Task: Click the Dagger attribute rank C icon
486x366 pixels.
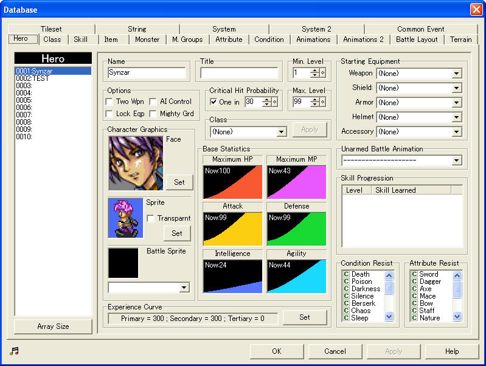Action: click(414, 281)
